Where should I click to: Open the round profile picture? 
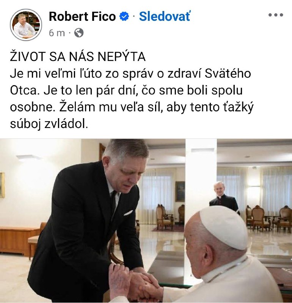click(x=26, y=25)
